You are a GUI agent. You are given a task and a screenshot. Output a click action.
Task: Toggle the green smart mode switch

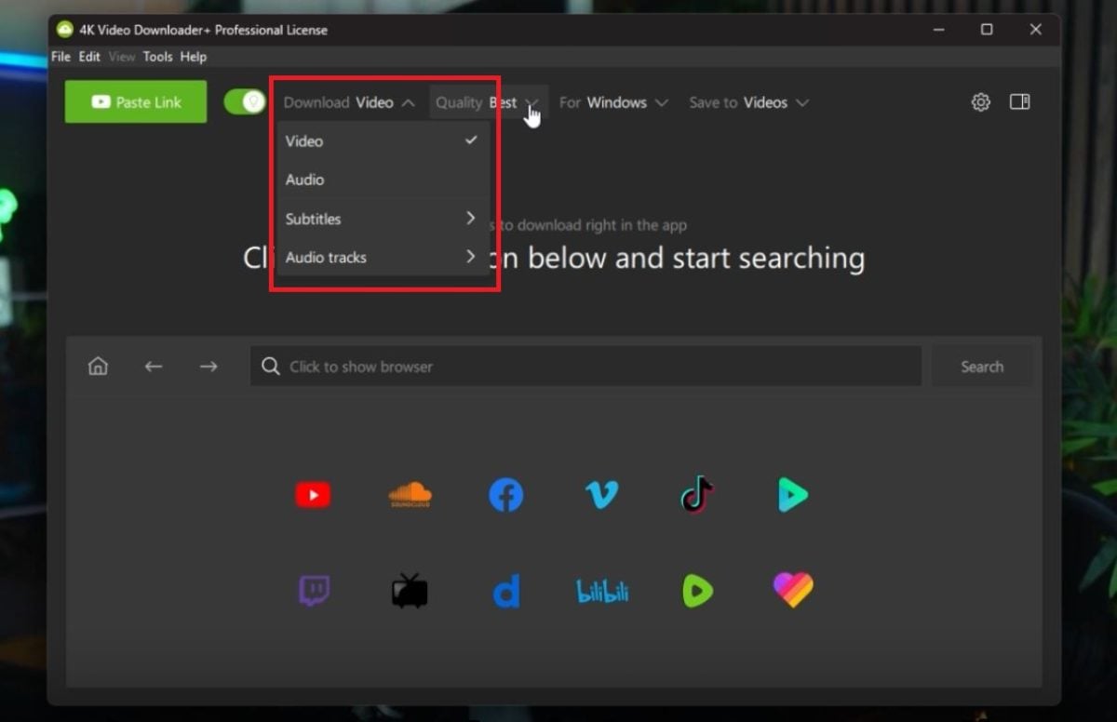click(245, 102)
